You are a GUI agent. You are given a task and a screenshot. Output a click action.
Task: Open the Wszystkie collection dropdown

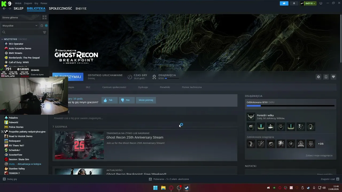20,26
